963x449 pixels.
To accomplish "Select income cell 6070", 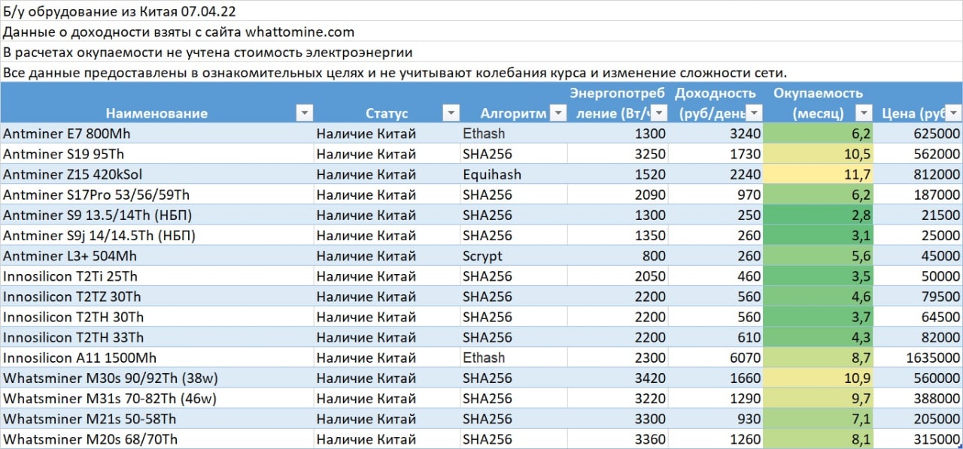I will [x=716, y=357].
